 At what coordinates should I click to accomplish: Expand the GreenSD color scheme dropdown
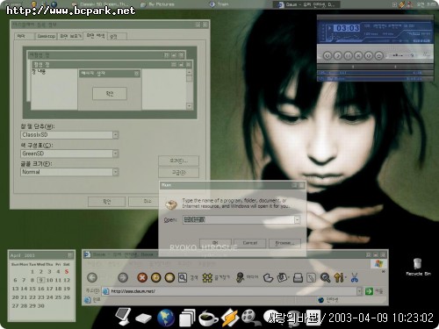pyautogui.click(x=116, y=154)
